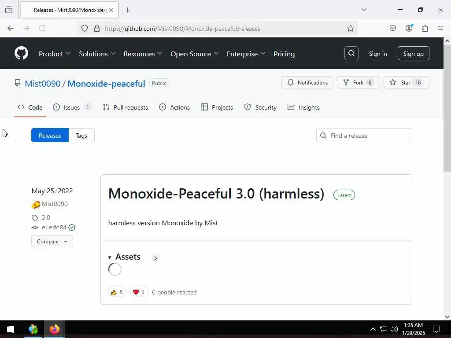Open Firefox View in tab strip
This screenshot has width=451, height=338.
[9, 10]
